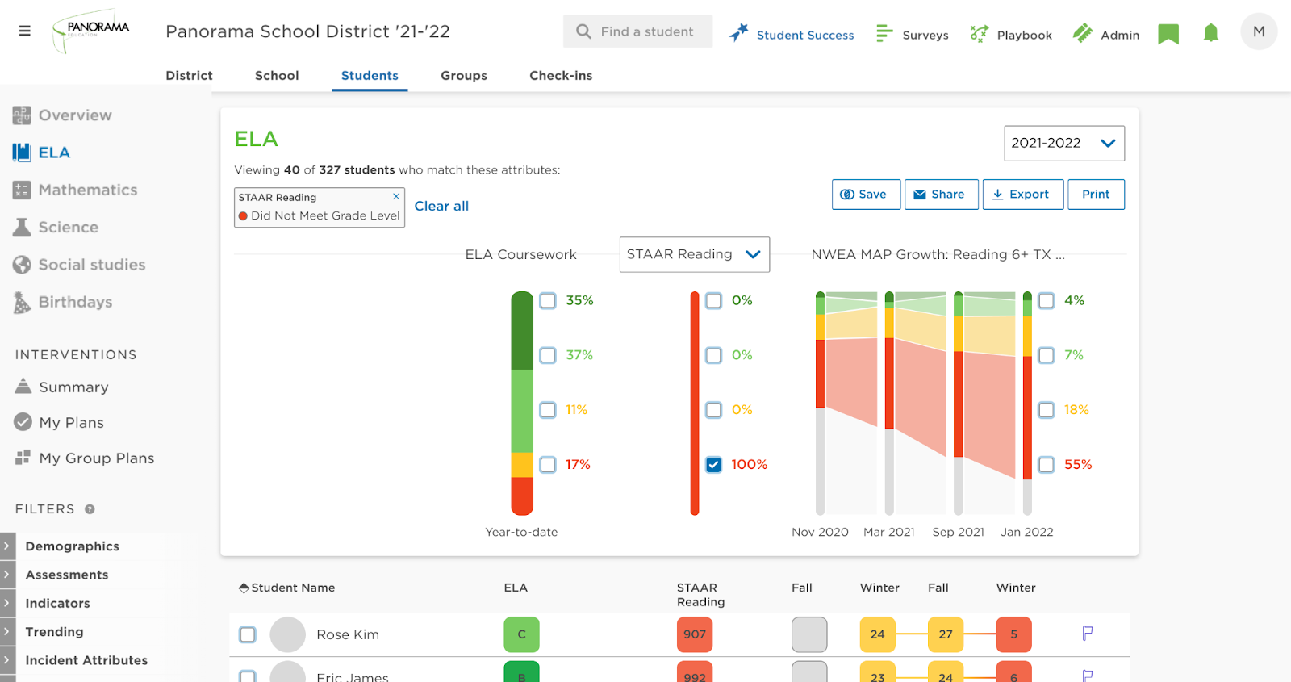Click the Jan 2022 NWEA bar
Viewport: 1291px width, 682px height.
[1027, 404]
